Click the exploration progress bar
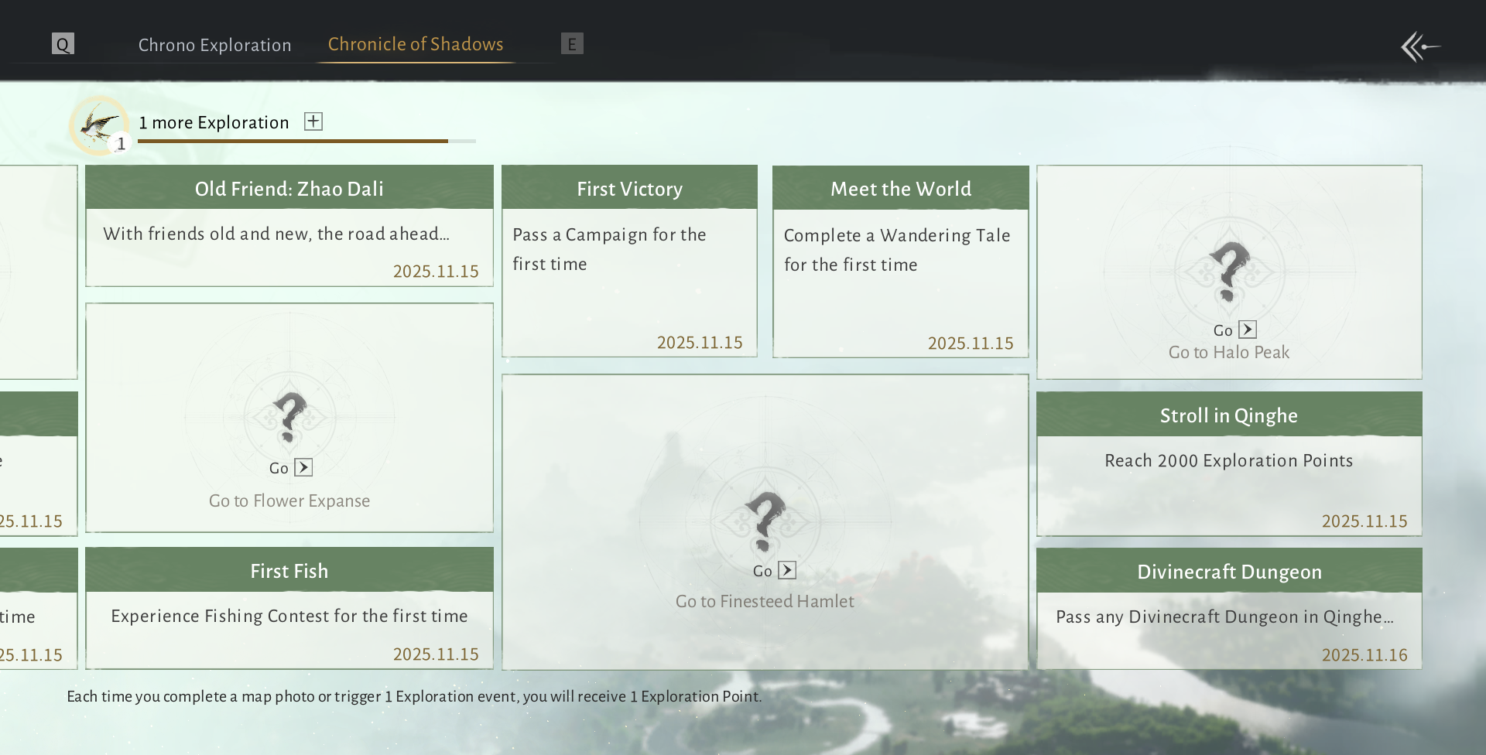This screenshot has width=1486, height=755. point(306,141)
